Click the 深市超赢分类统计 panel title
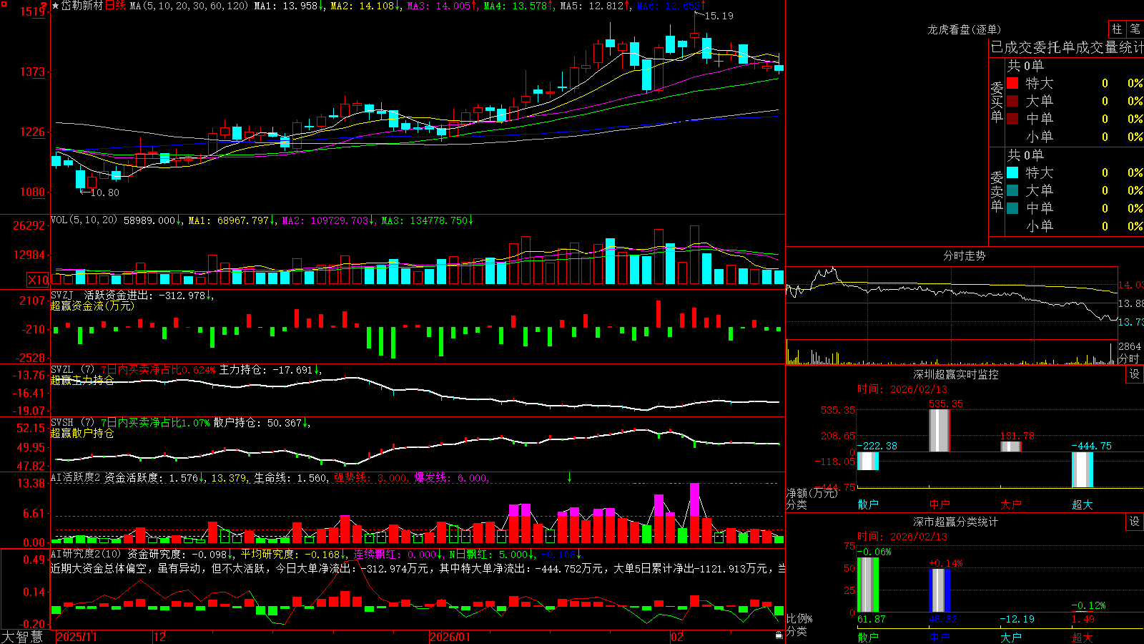1144x644 pixels. click(956, 522)
